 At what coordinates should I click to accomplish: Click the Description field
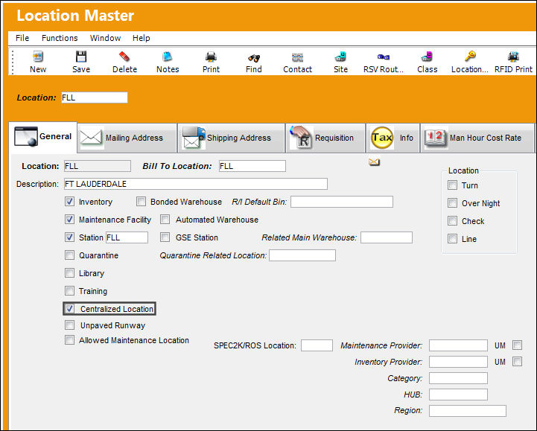196,184
